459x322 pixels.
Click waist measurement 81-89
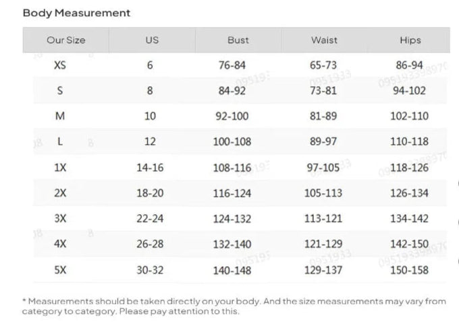[x=323, y=117]
